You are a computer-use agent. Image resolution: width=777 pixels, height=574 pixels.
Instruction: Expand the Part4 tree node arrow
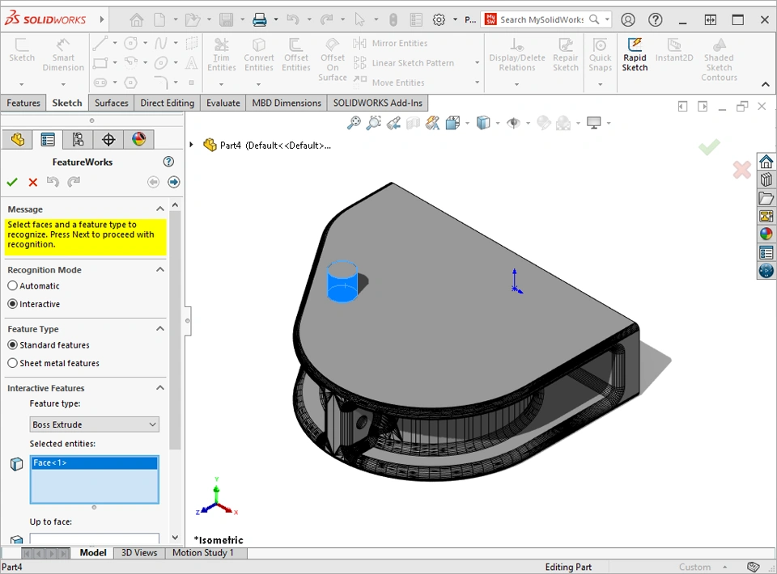click(x=191, y=145)
